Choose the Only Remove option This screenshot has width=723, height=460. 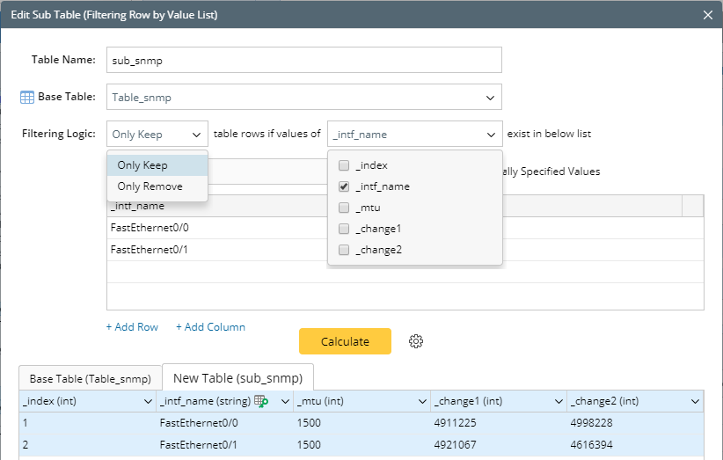point(150,186)
